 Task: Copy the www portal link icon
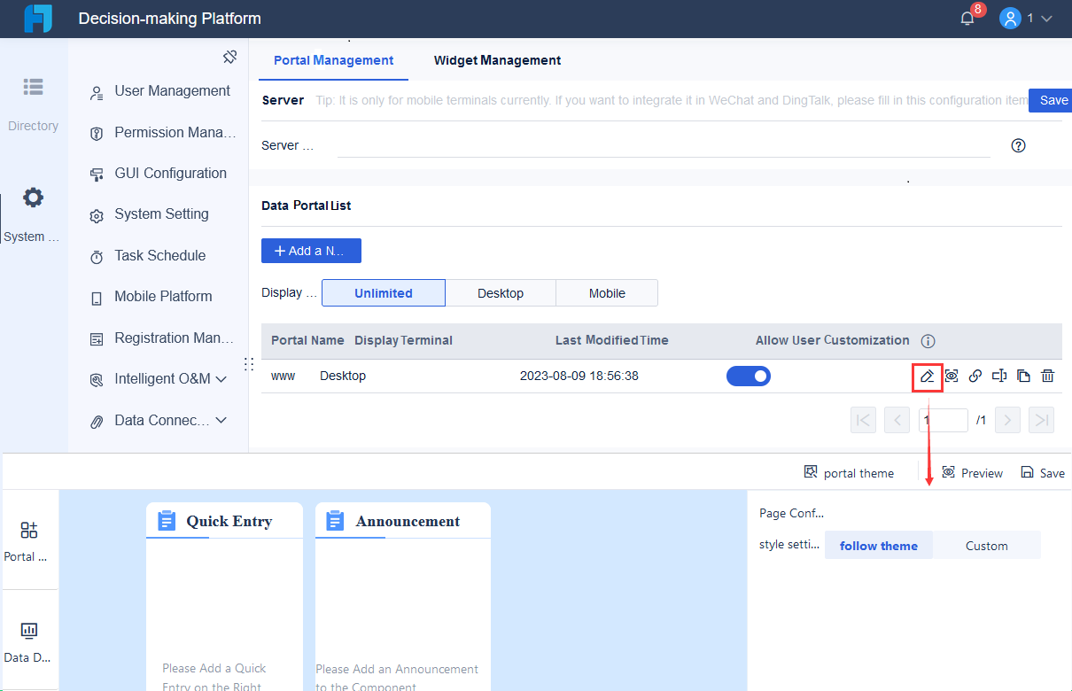point(975,376)
